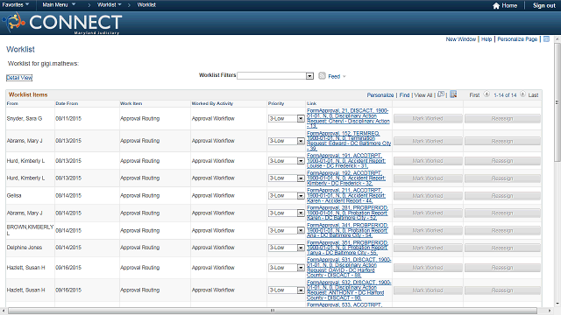Reassign the Abrams 08/13/2015 item
This screenshot has width=561, height=315.
coord(502,141)
